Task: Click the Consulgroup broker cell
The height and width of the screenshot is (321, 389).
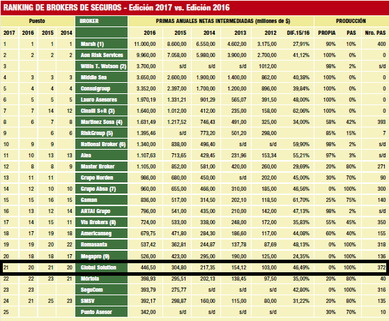Action: click(102, 88)
